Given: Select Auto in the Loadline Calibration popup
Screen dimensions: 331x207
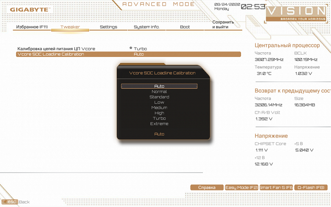Looking at the screenshot, I should click(159, 86).
